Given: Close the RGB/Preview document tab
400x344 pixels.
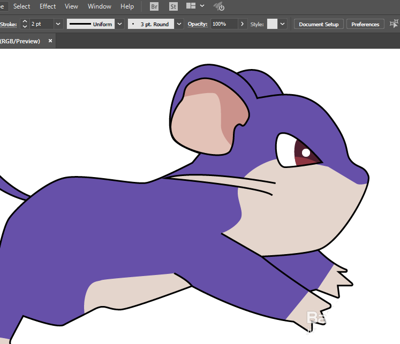Looking at the screenshot, I should coord(50,41).
